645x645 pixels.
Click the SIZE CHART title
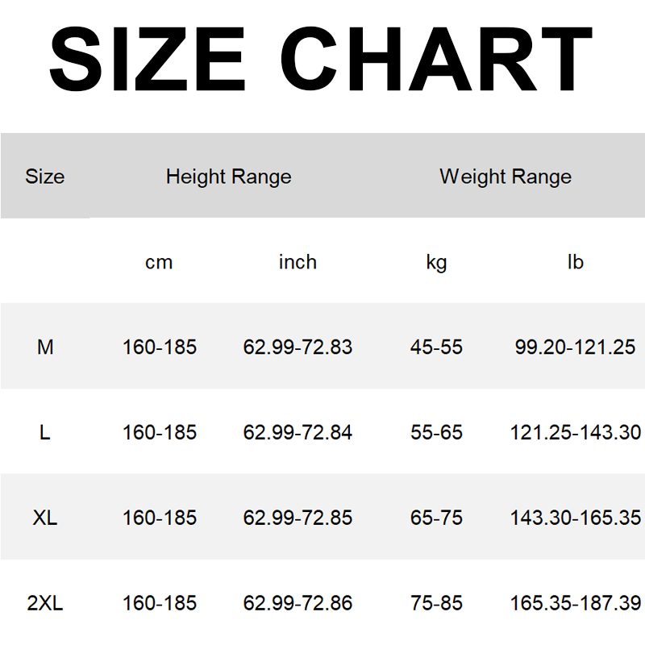pyautogui.click(x=322, y=60)
